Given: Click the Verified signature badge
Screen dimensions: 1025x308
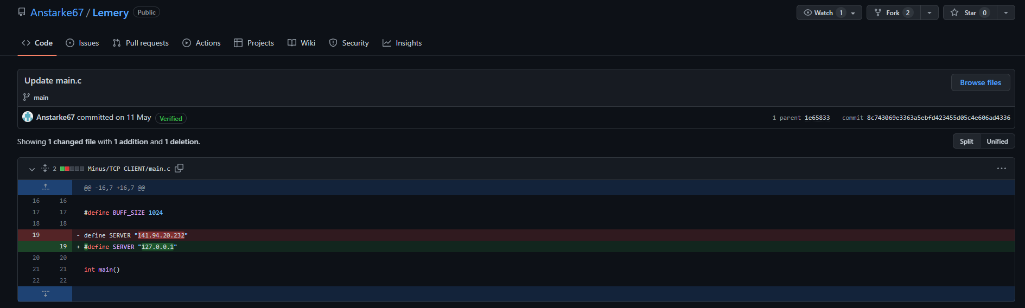Looking at the screenshot, I should [171, 118].
